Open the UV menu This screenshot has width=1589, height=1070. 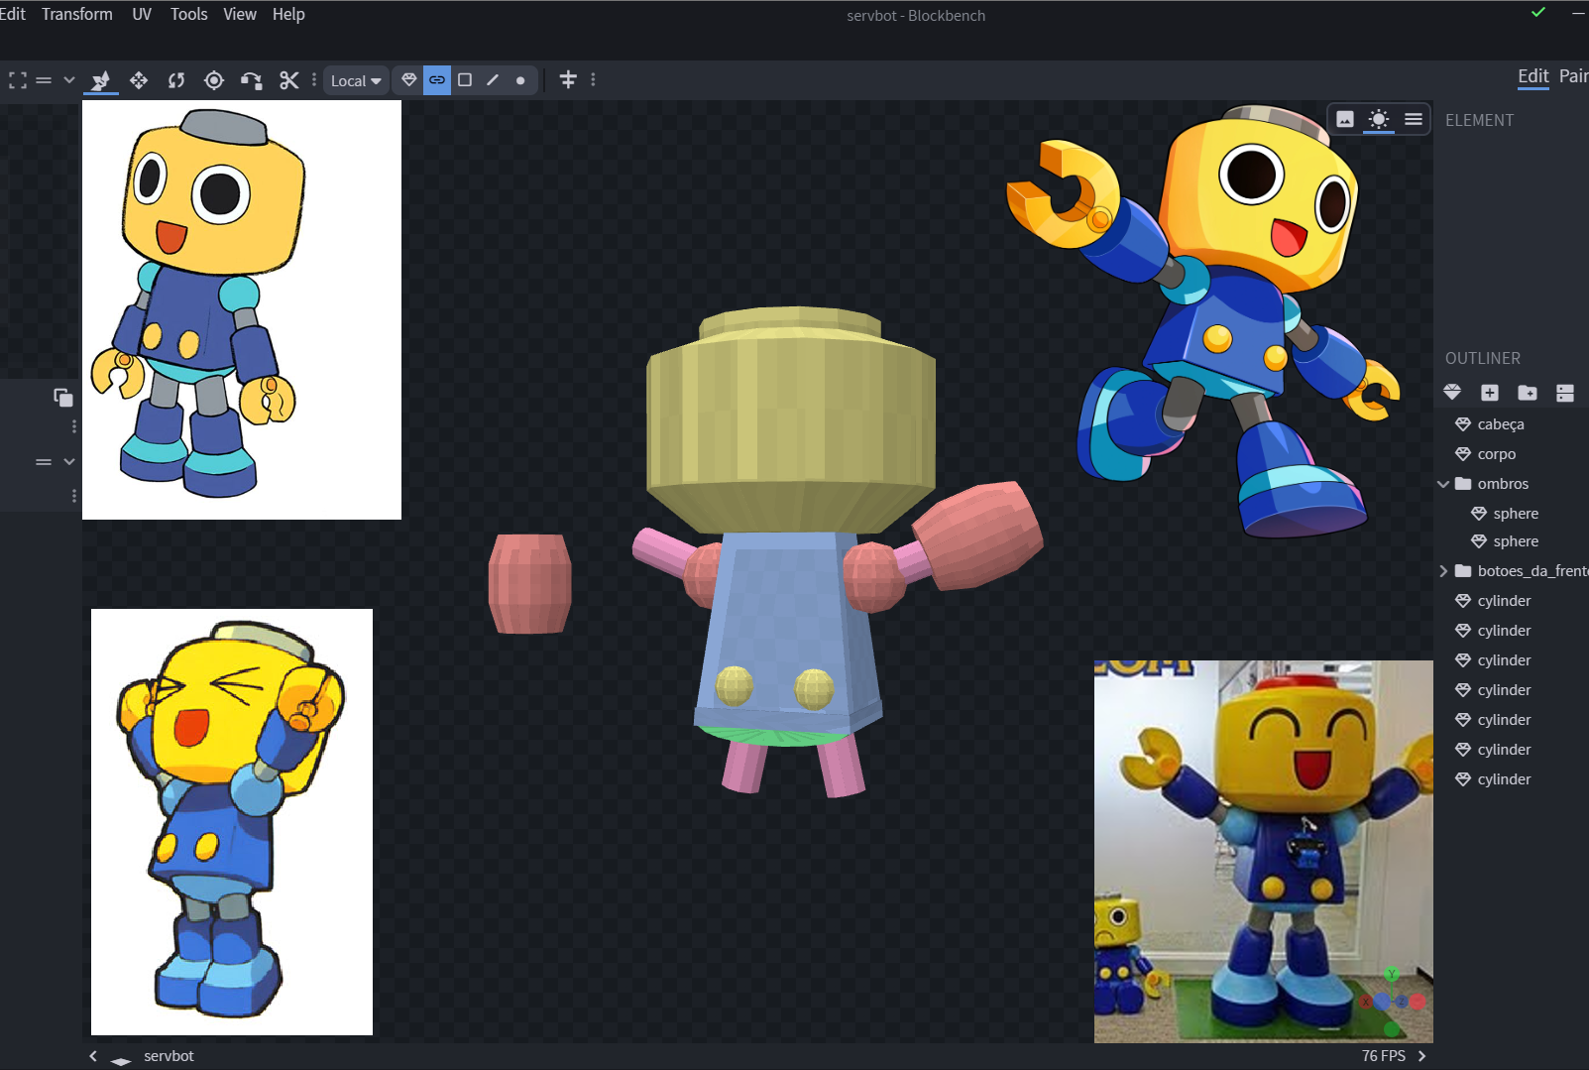pyautogui.click(x=142, y=14)
